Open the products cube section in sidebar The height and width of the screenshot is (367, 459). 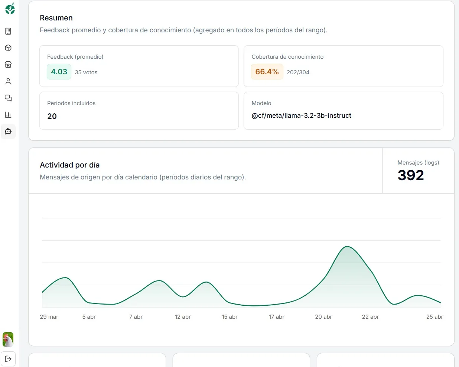coord(8,48)
